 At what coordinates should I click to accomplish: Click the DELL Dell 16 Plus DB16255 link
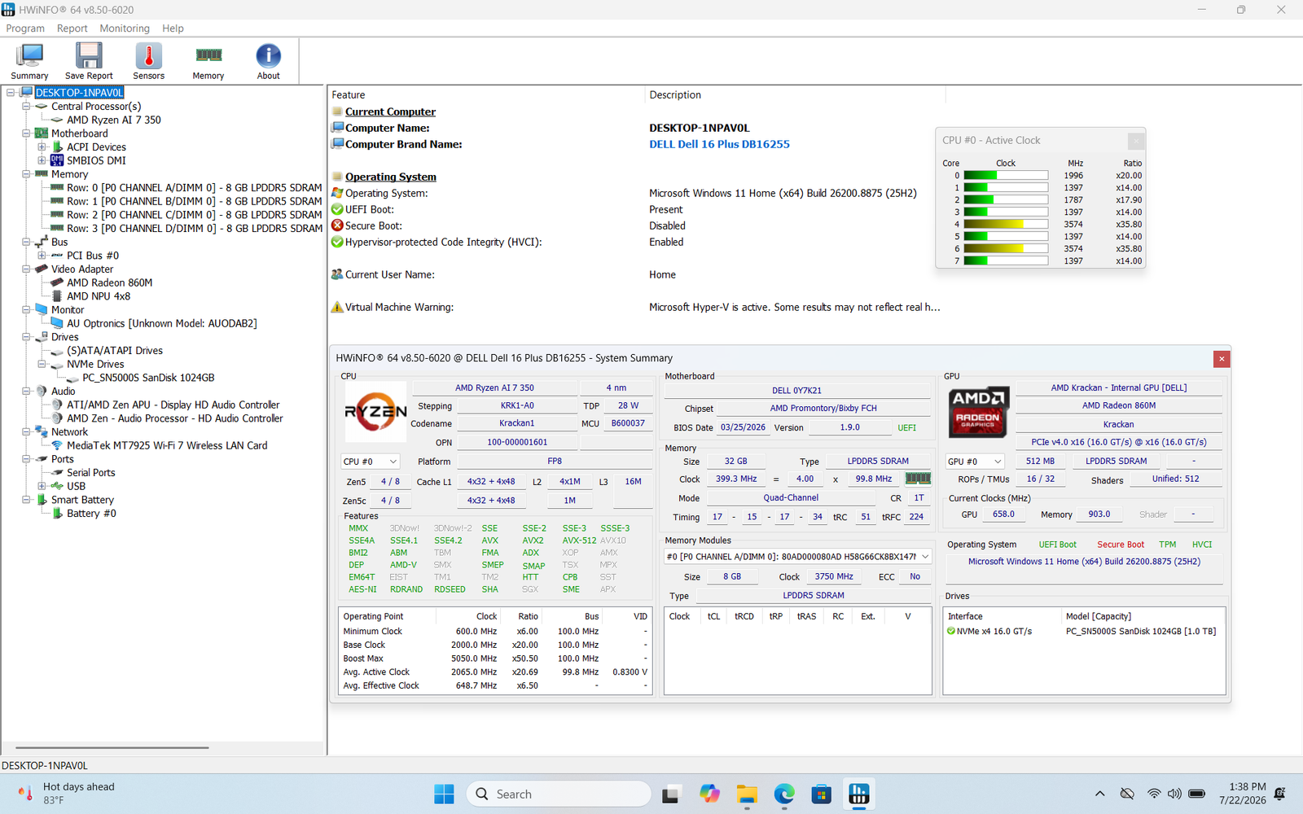719,144
